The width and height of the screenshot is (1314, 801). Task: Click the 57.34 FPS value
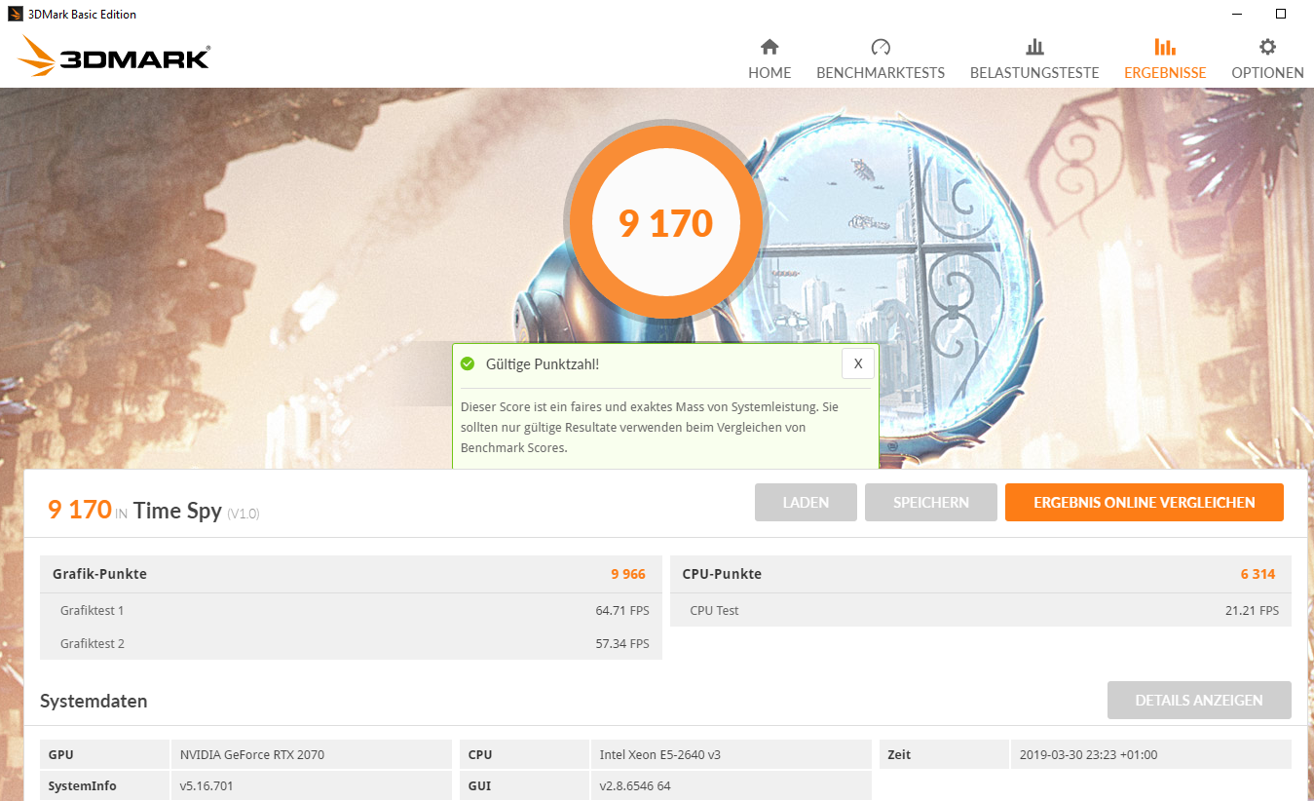623,644
